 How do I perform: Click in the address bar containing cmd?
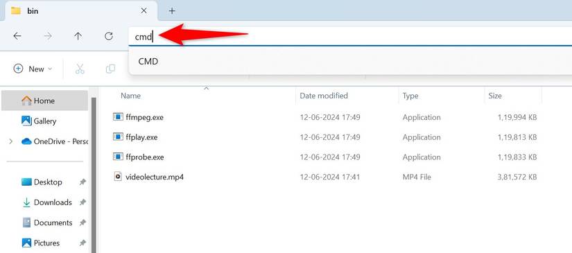(x=350, y=37)
